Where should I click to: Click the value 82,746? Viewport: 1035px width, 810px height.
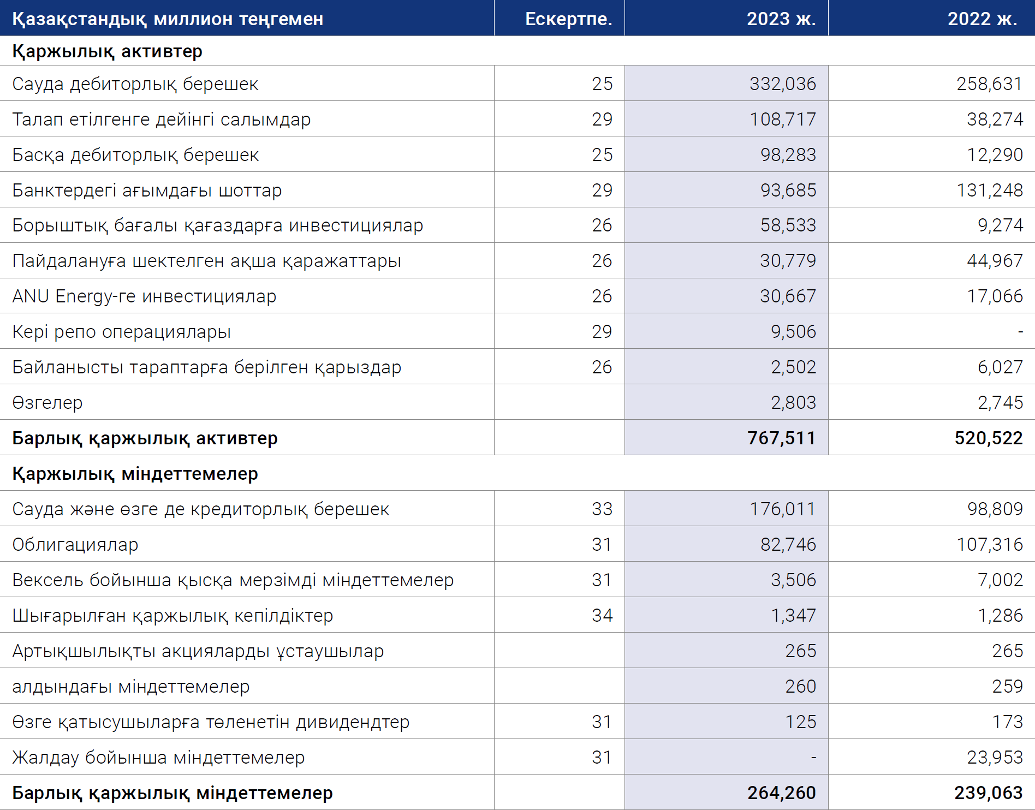788,545
